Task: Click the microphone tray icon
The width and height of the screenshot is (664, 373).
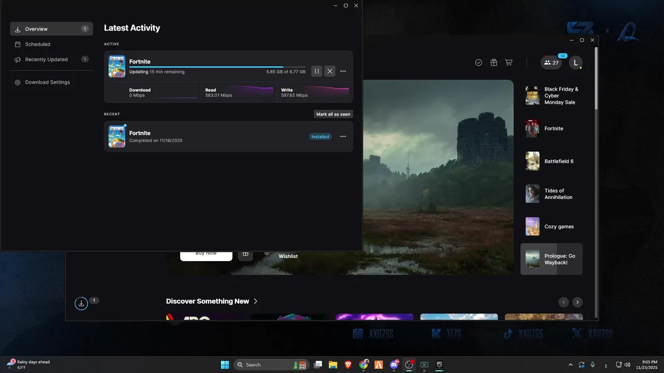Action: 593,365
